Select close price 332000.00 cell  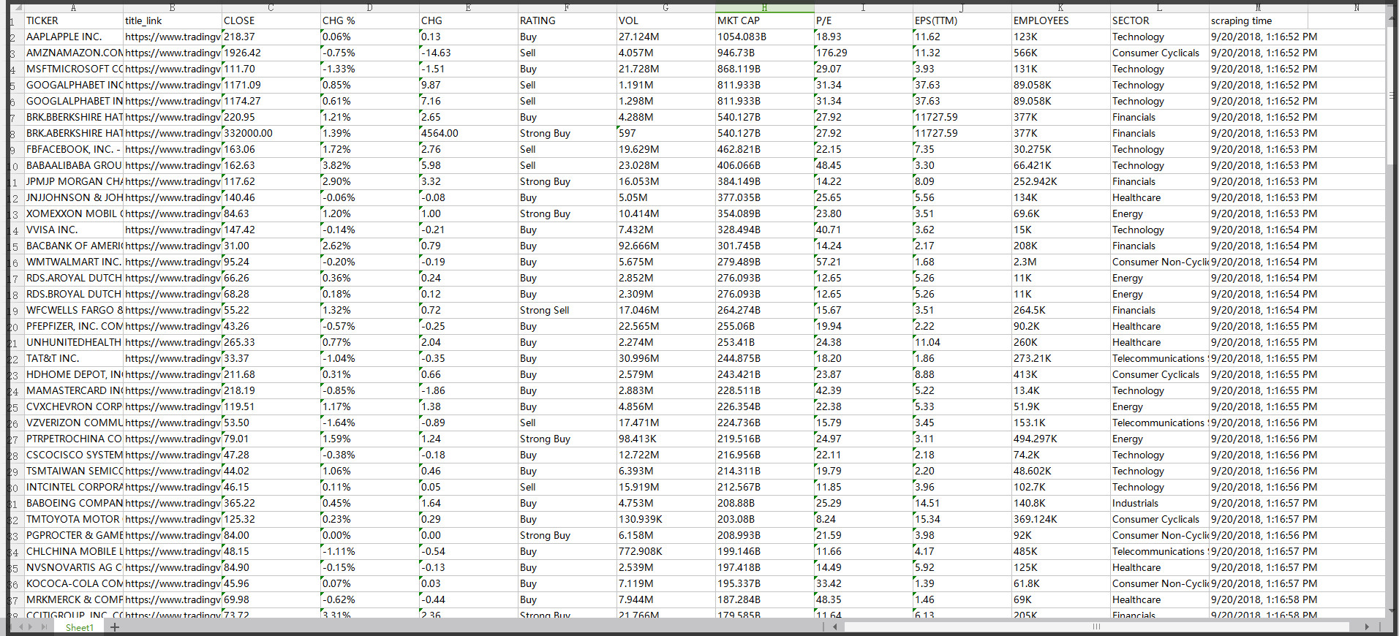271,133
